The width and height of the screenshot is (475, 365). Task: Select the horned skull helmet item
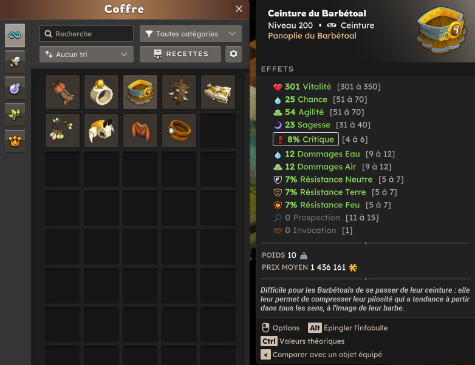click(x=101, y=130)
